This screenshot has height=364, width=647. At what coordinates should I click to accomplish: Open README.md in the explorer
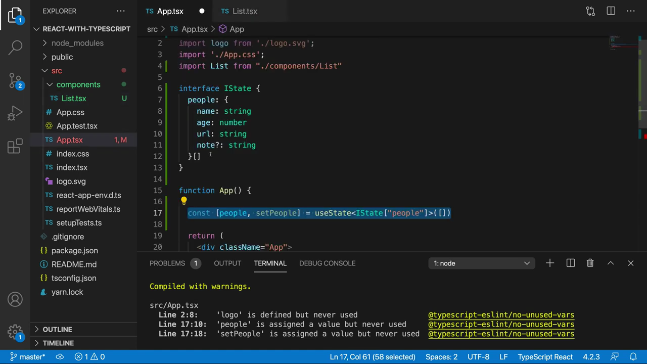pyautogui.click(x=83, y=264)
